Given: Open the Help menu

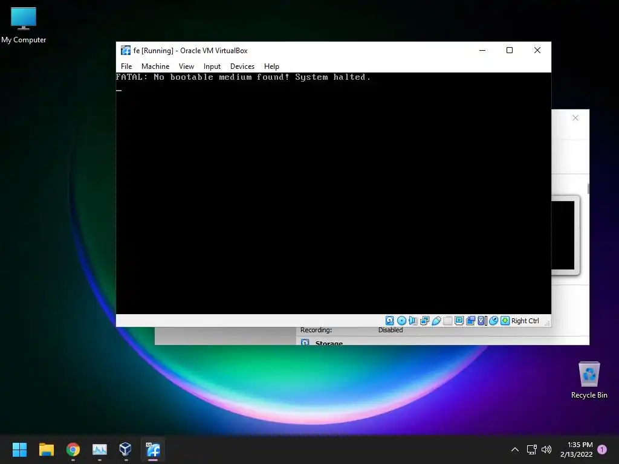Looking at the screenshot, I should (271, 66).
